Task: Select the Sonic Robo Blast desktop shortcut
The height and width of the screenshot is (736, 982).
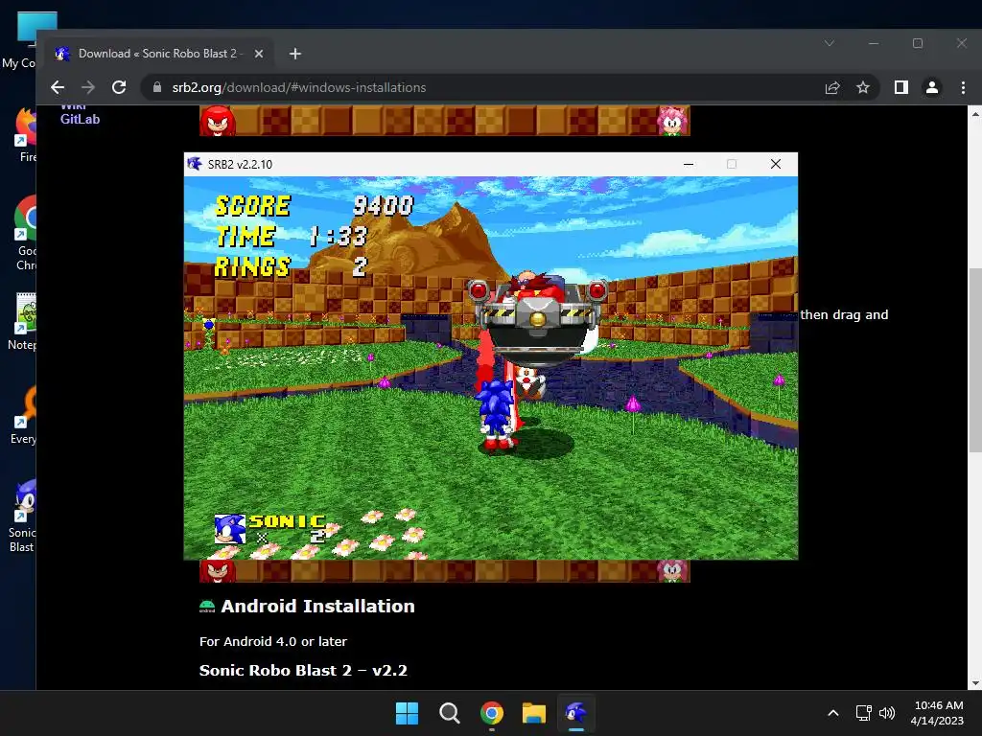Action: tap(23, 517)
